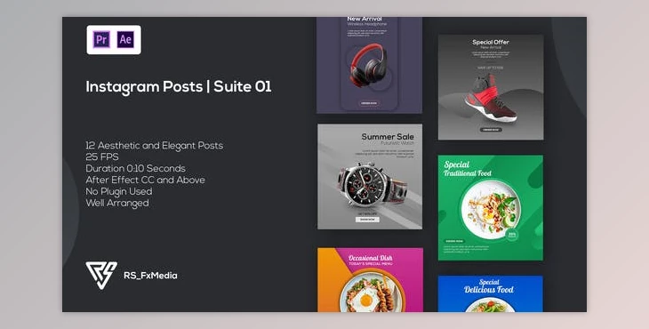Image resolution: width=649 pixels, height=329 pixels.
Task: Click the 'Well Arranged' text line
Action: click(117, 204)
